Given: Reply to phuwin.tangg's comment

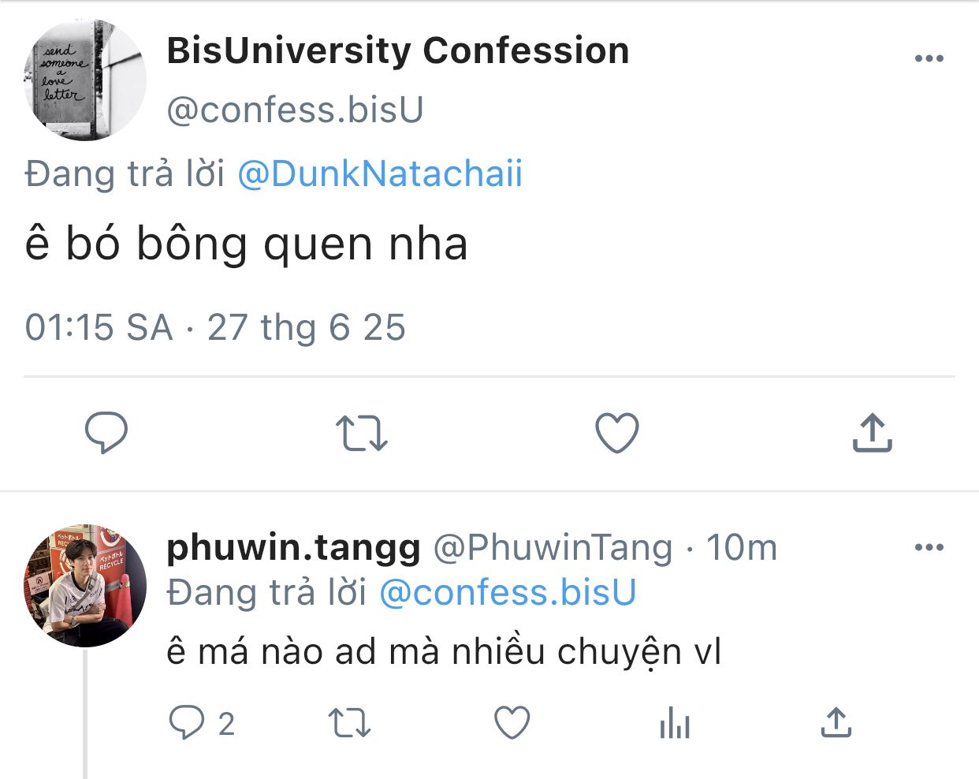Looking at the screenshot, I should click(188, 722).
